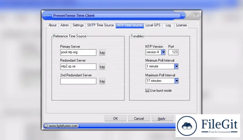243x140 pixels.
Task: Click the Port number field
Action: (173, 52)
